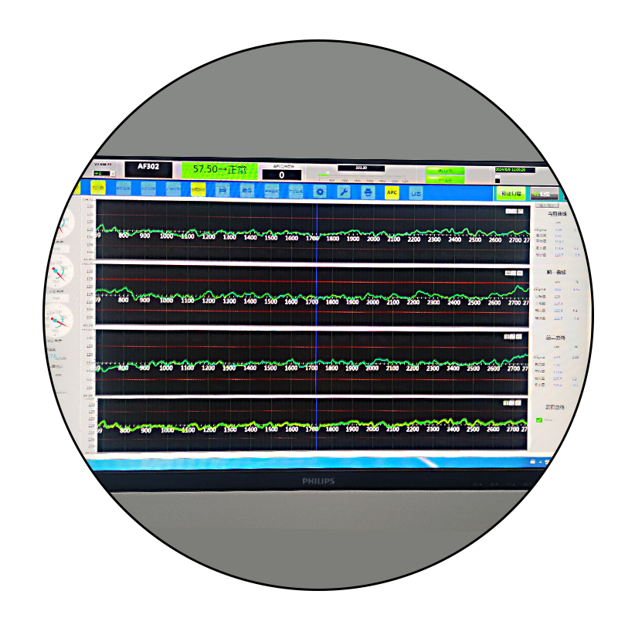This screenshot has width=618, height=618.
Task: Click the yellow APC toolbar button
Action: coord(392,192)
